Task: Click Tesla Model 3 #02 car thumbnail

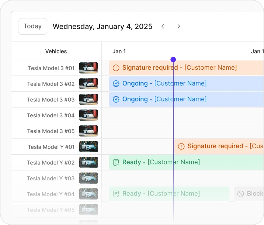Action: 88,83
